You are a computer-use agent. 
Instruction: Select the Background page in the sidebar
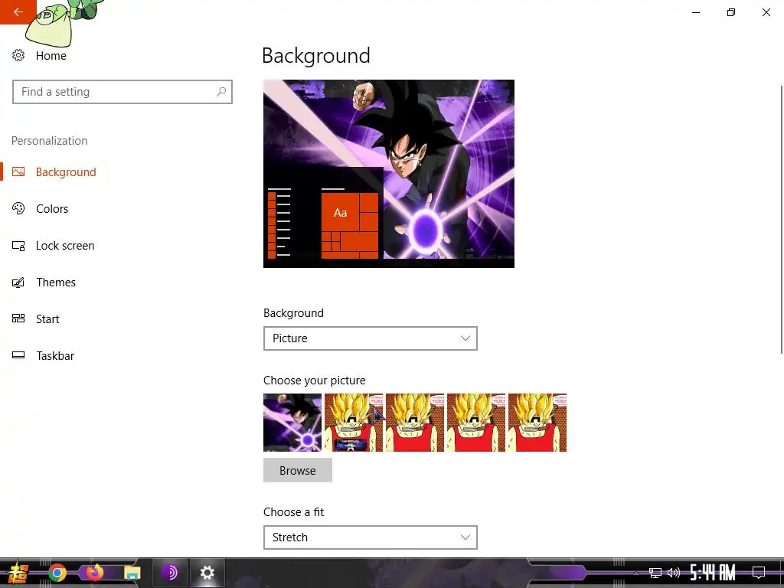pyautogui.click(x=66, y=172)
